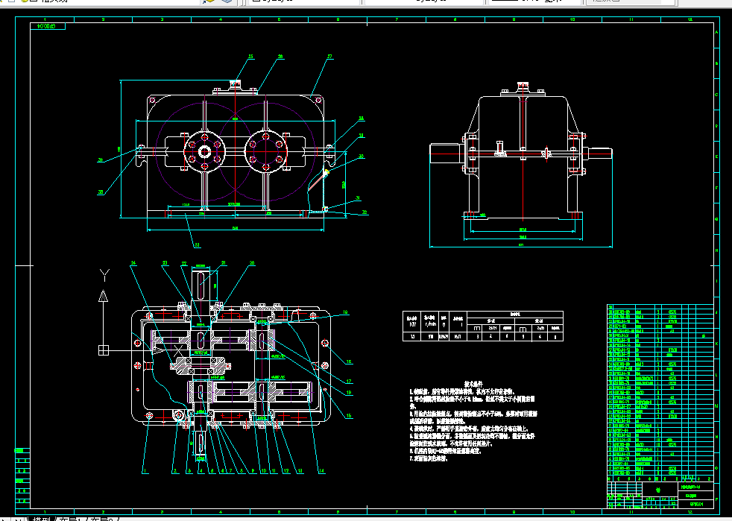Select the 技术条件 heading above the notes
The image size is (732, 521).
[x=473, y=384]
